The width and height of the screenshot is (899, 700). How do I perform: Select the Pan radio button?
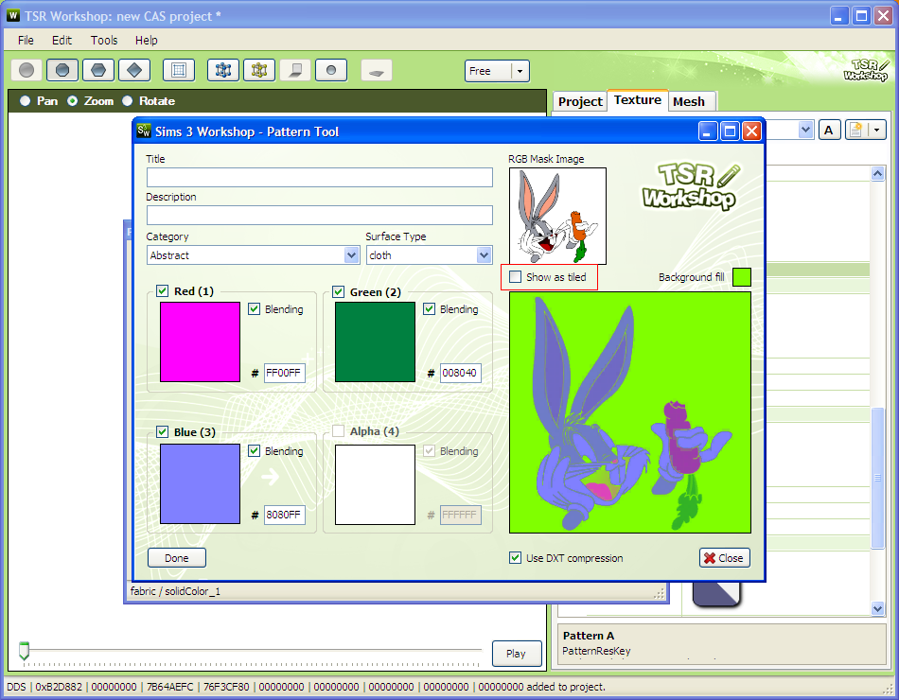tap(26, 101)
